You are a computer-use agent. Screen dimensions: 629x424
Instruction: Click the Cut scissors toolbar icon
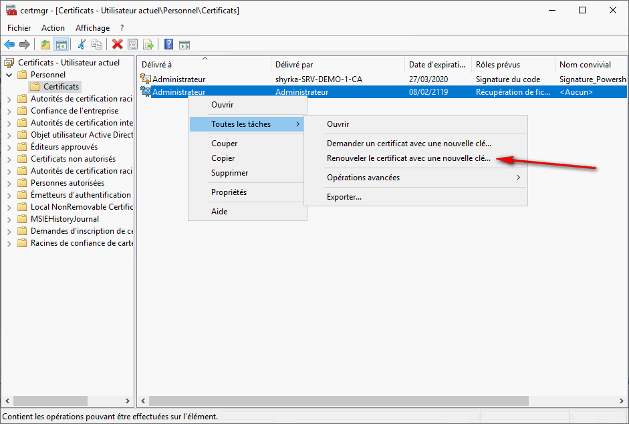click(x=82, y=45)
